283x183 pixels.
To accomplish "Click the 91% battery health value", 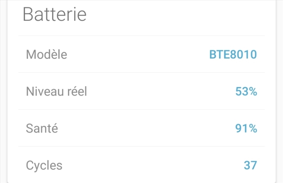I will [246, 128].
